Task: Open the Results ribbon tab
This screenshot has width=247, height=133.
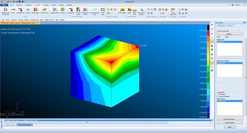Action: click(x=61, y=5)
